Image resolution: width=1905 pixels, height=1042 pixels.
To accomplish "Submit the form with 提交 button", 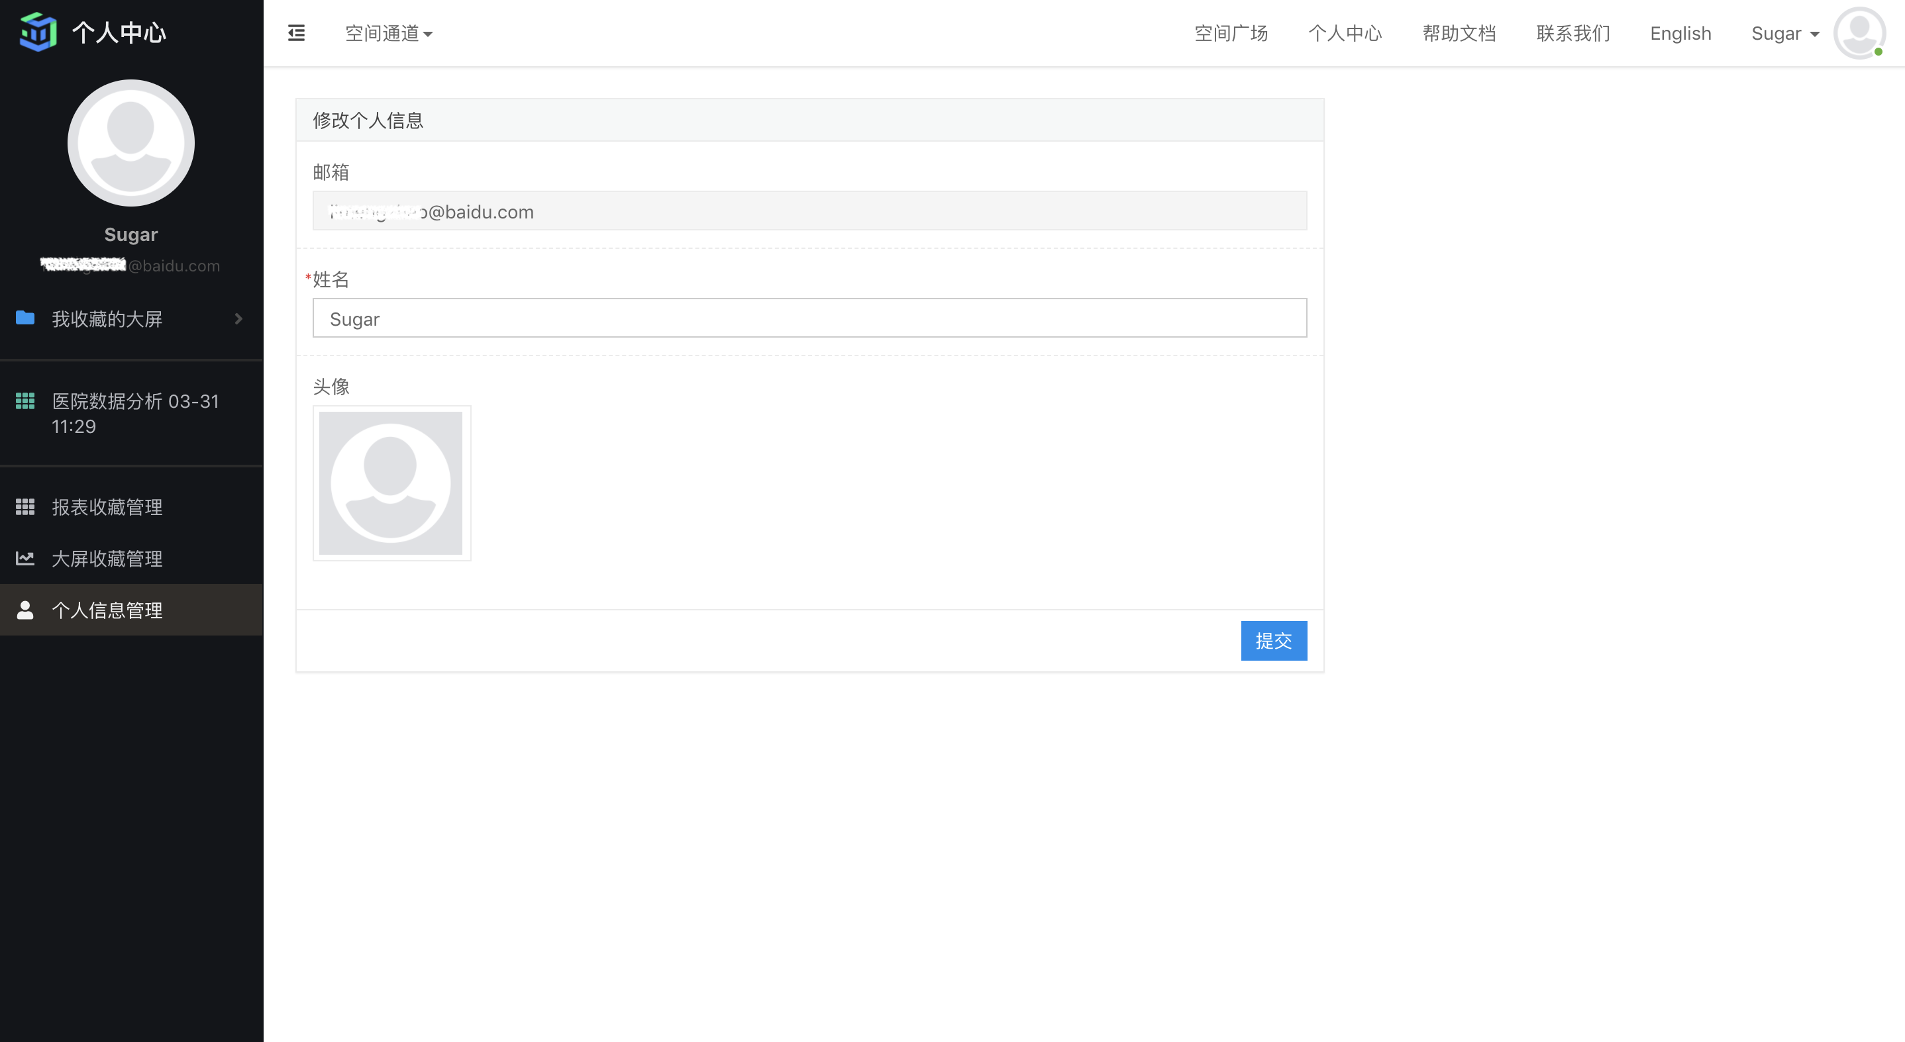I will 1274,640.
